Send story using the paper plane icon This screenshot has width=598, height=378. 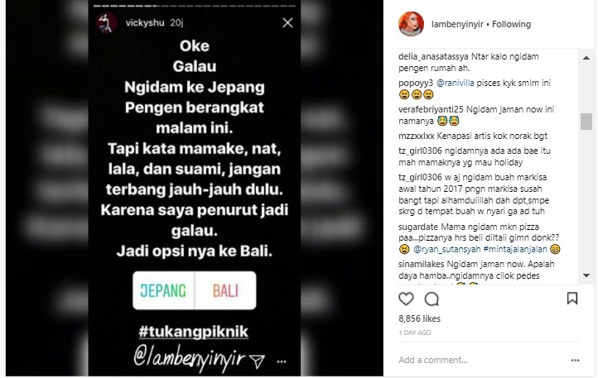coord(257,361)
